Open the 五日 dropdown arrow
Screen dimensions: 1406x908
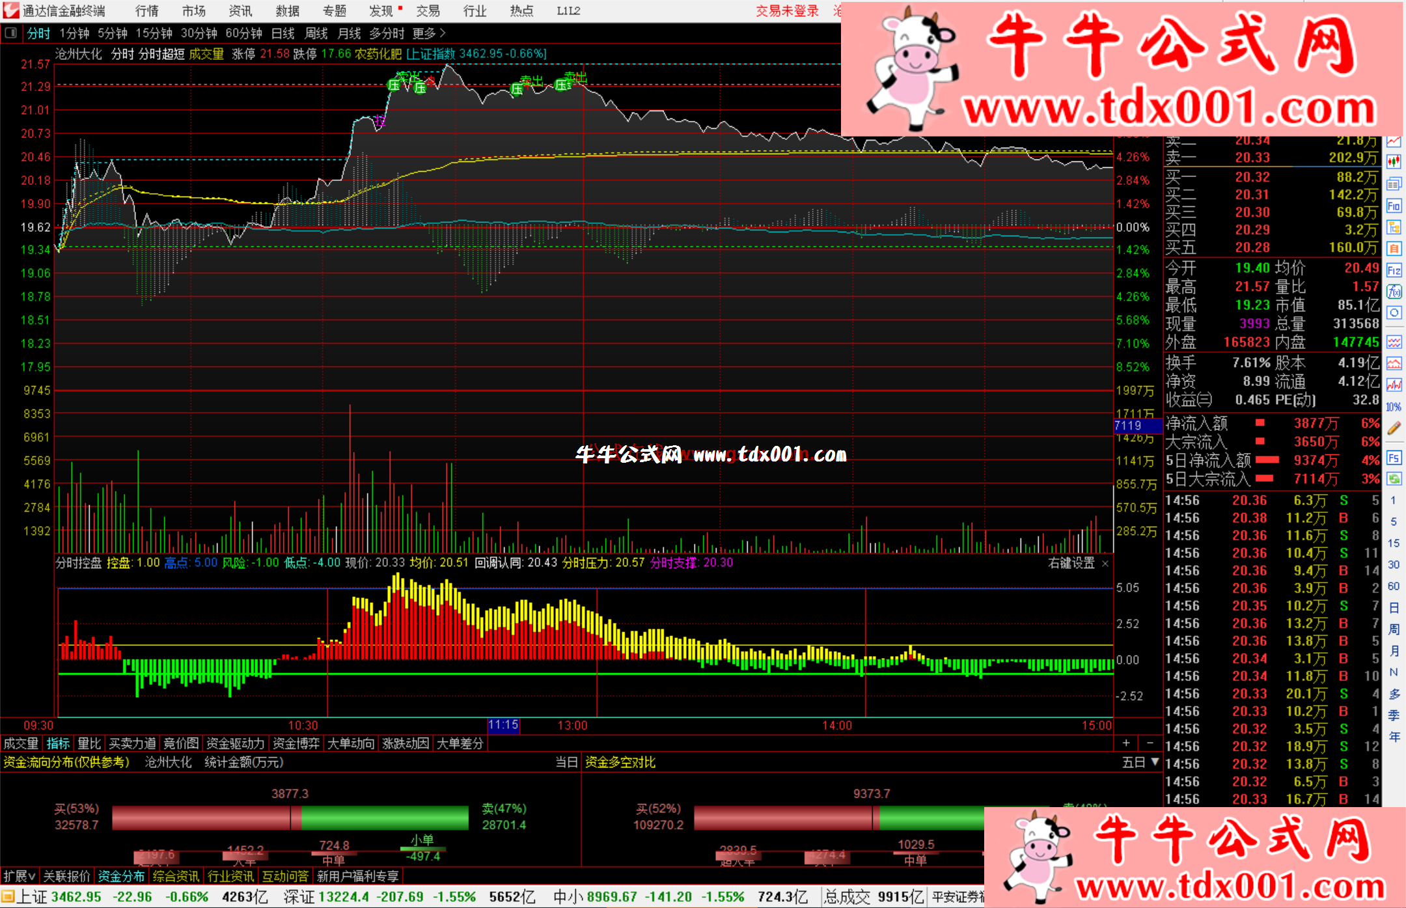point(1155,762)
